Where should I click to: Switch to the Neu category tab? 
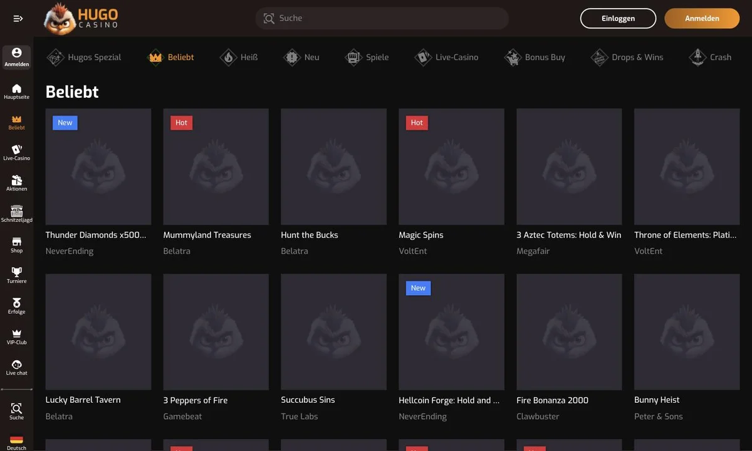click(x=301, y=57)
